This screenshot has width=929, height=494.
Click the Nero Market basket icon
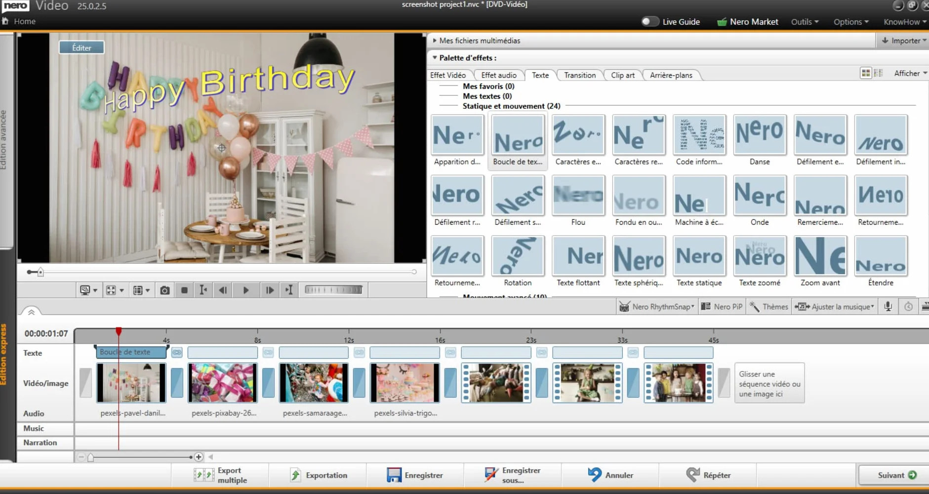pyautogui.click(x=722, y=22)
